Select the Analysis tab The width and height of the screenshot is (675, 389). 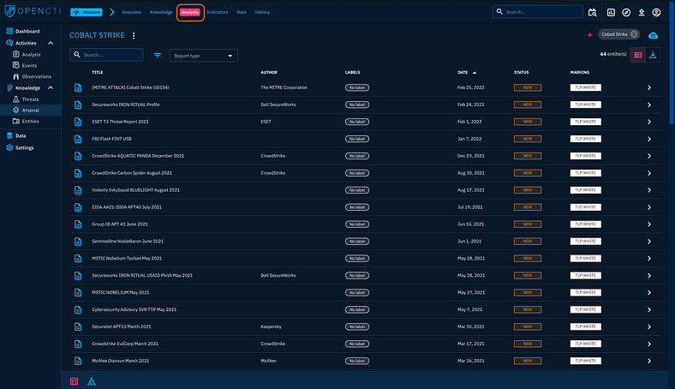pyautogui.click(x=190, y=12)
